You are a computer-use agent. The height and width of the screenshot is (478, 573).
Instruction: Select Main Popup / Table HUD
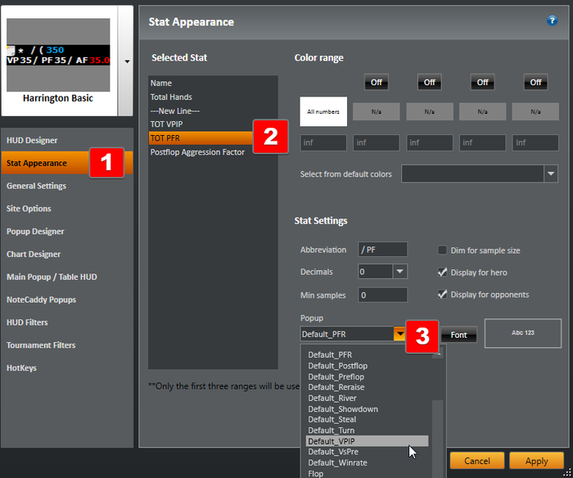pyautogui.click(x=52, y=277)
